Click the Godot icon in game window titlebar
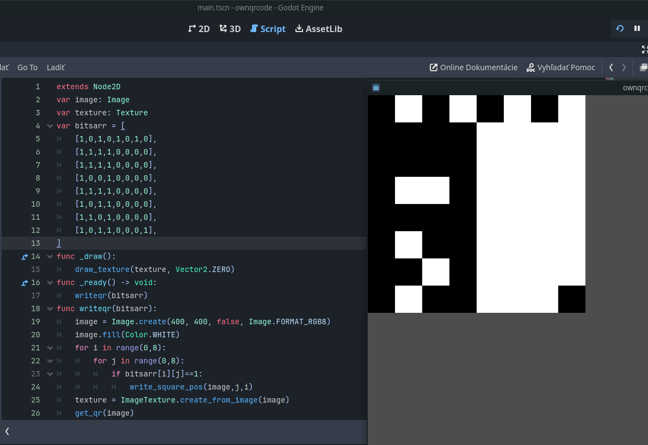This screenshot has width=648, height=445. point(376,88)
